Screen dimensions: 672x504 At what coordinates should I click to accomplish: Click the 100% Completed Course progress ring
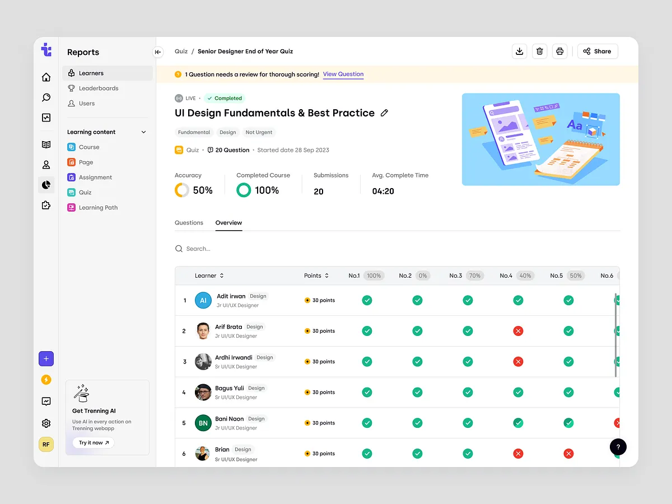tap(244, 190)
